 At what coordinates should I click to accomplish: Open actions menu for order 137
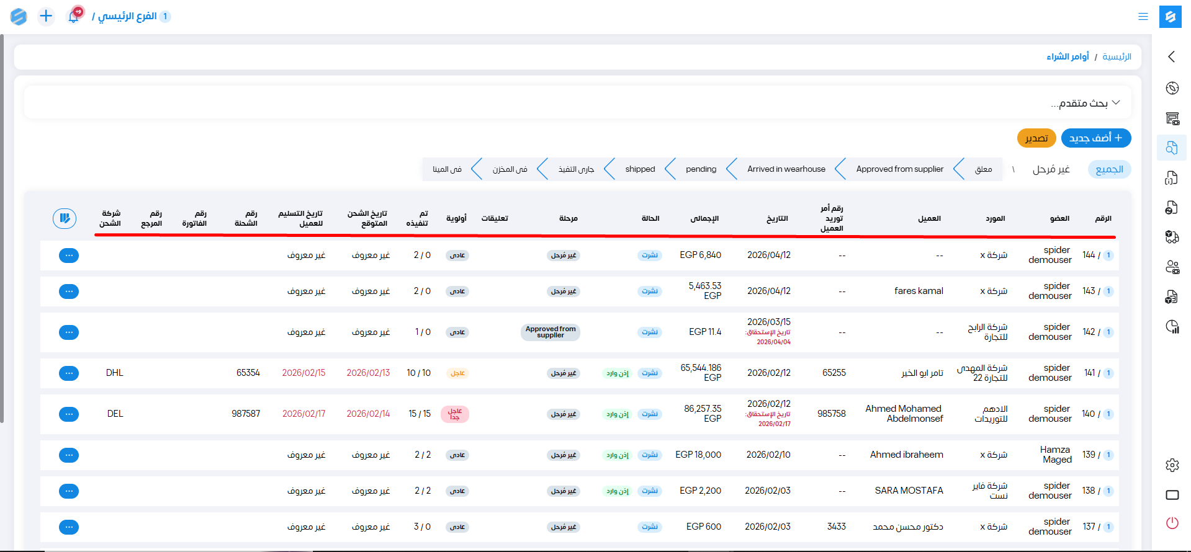point(69,527)
